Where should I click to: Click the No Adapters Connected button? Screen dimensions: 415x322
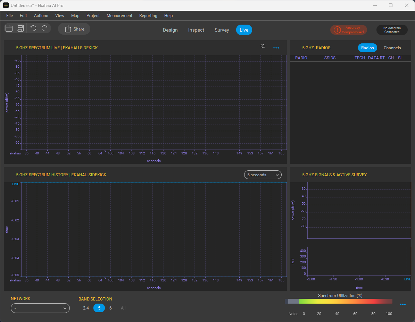point(392,30)
